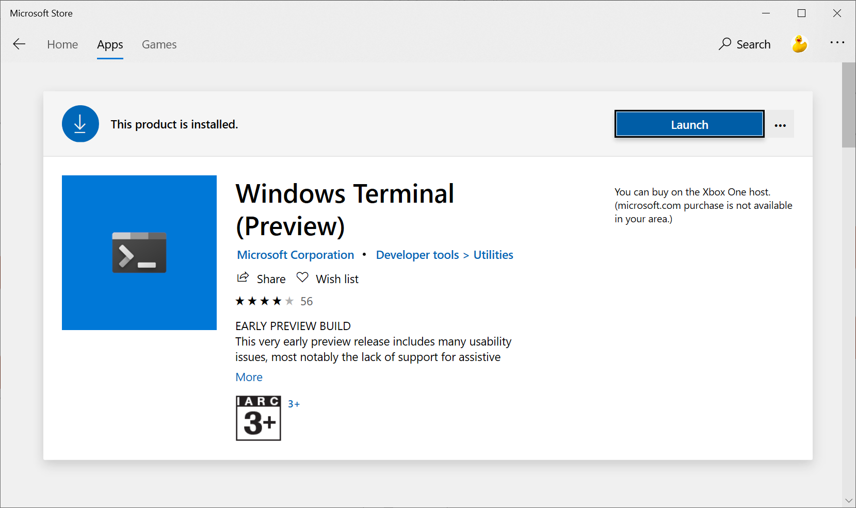This screenshot has width=856, height=508.
Task: Click the Share icon
Action: (x=243, y=277)
